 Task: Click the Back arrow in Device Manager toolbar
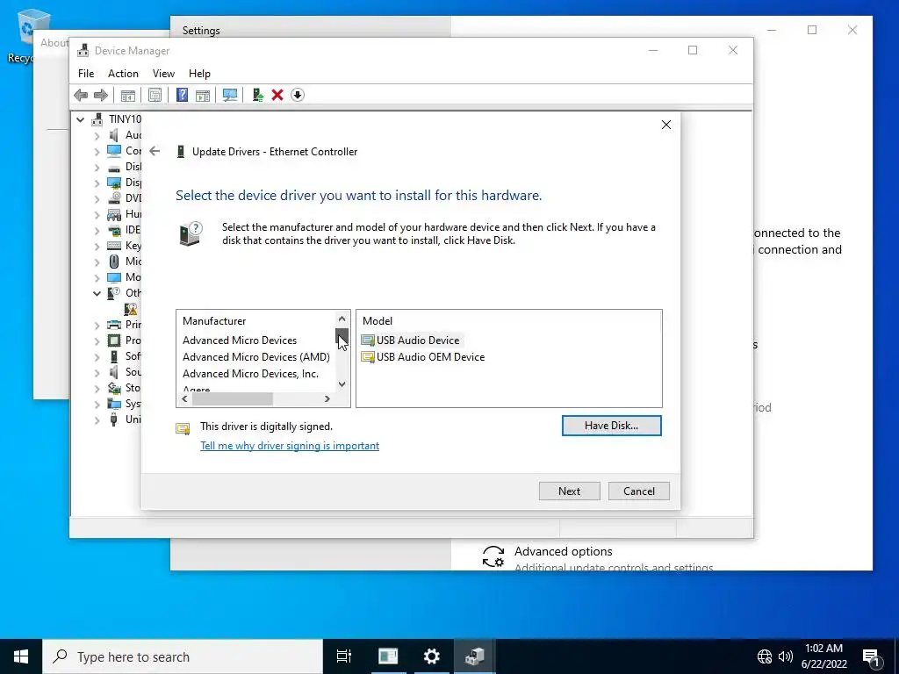tap(81, 95)
